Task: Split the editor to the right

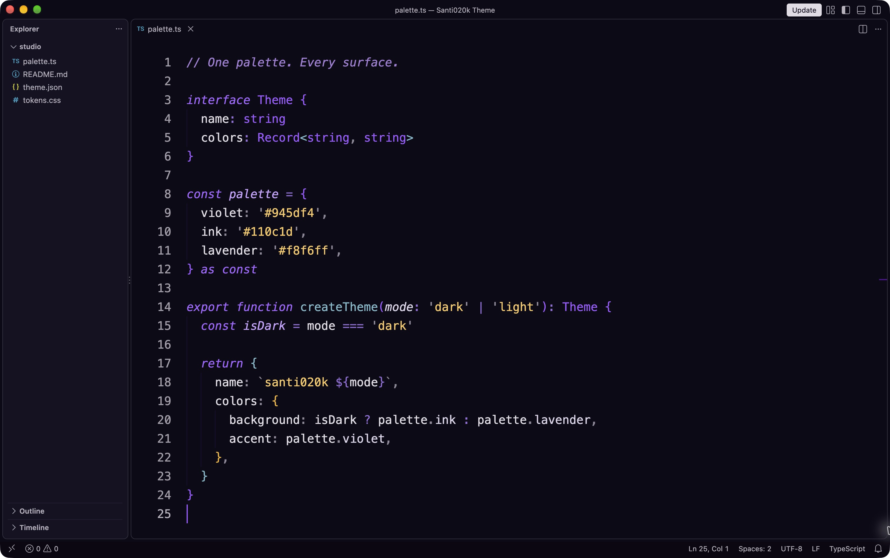Action: click(x=863, y=29)
